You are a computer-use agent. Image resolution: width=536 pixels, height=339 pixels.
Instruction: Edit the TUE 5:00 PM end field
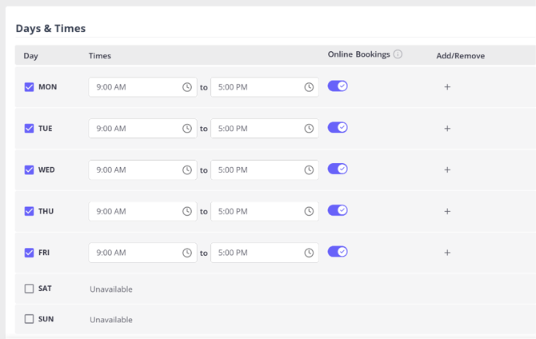click(265, 129)
